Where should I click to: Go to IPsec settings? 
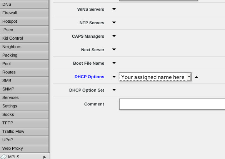(x=24, y=30)
